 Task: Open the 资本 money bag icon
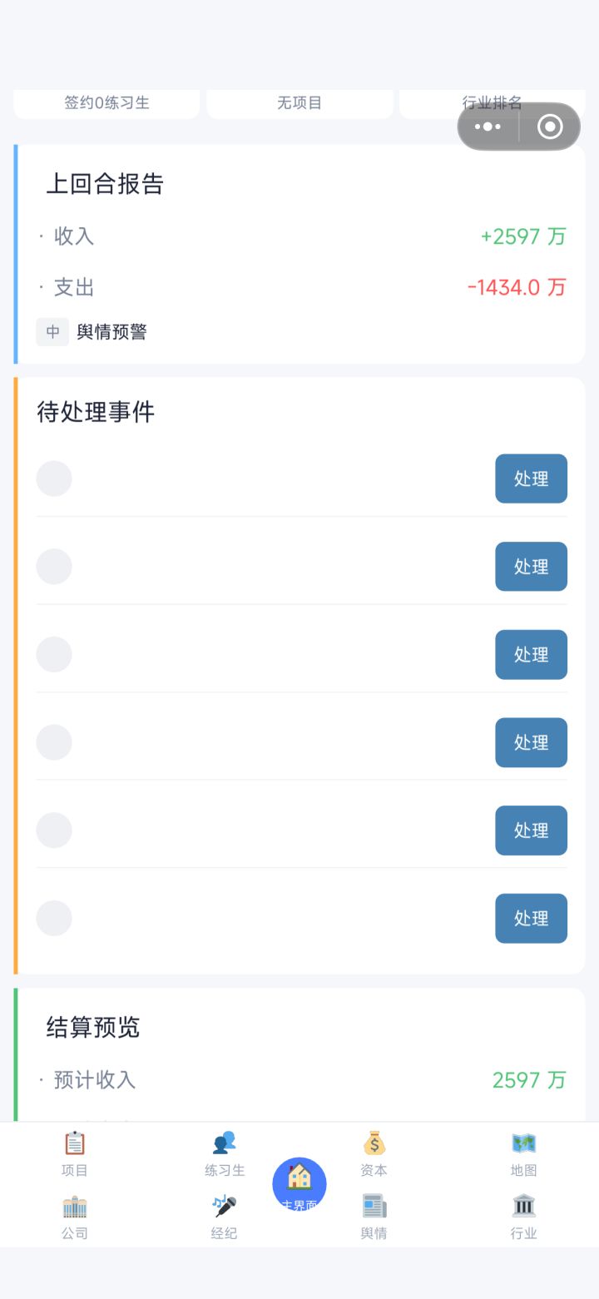(x=374, y=1143)
